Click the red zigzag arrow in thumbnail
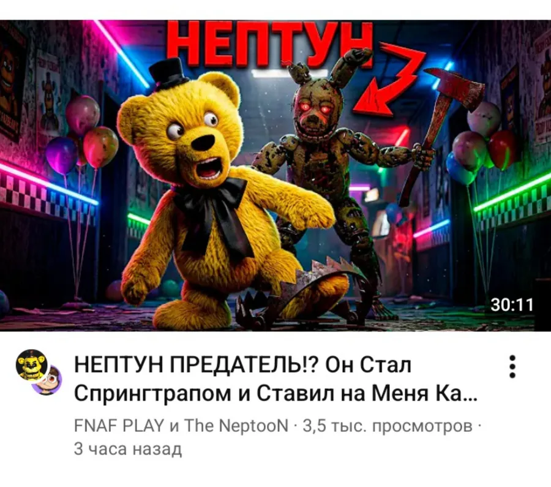 coord(388,79)
